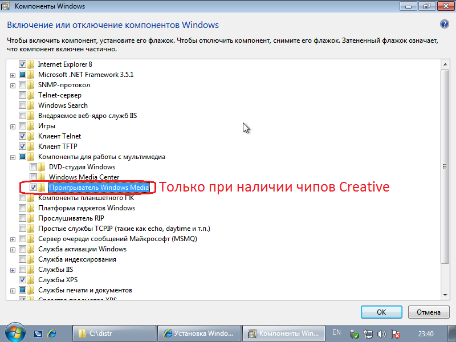Click the red X tray icon
Viewport: 456px width, 342px height.
pos(396,333)
